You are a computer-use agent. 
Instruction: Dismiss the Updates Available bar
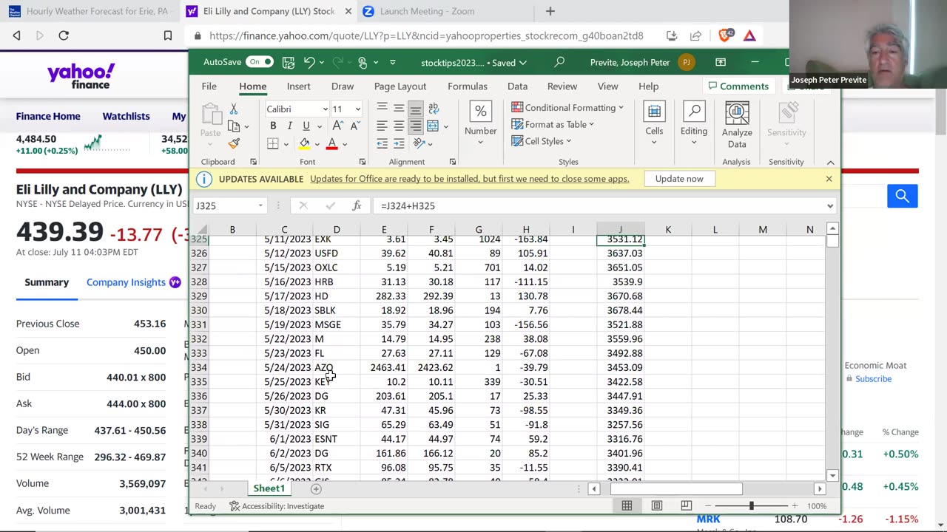[x=829, y=179]
